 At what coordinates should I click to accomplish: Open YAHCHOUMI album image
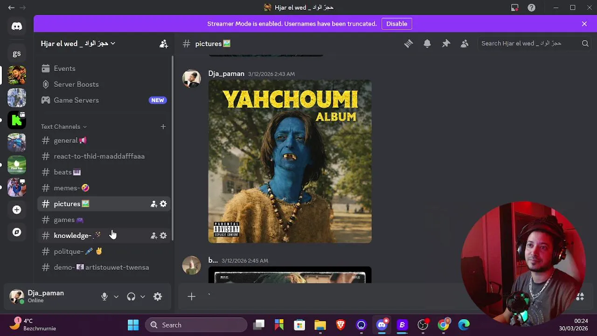(x=290, y=161)
